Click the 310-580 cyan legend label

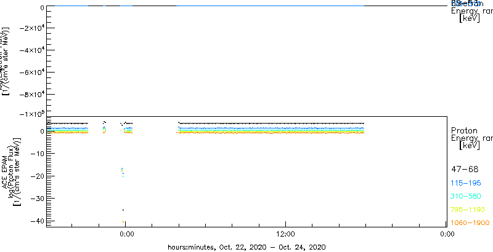[466, 196]
